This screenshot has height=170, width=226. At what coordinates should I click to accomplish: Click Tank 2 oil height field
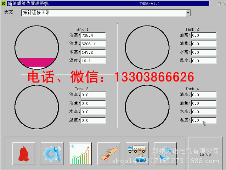(204, 35)
